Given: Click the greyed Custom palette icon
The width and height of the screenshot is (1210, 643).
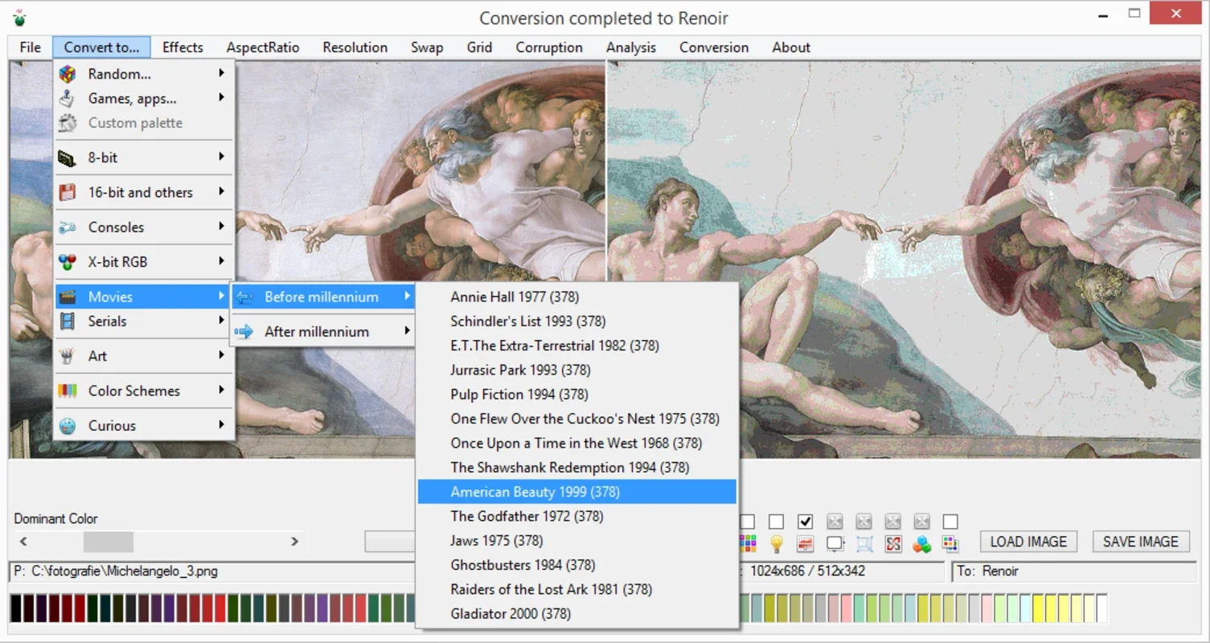Looking at the screenshot, I should 68,123.
